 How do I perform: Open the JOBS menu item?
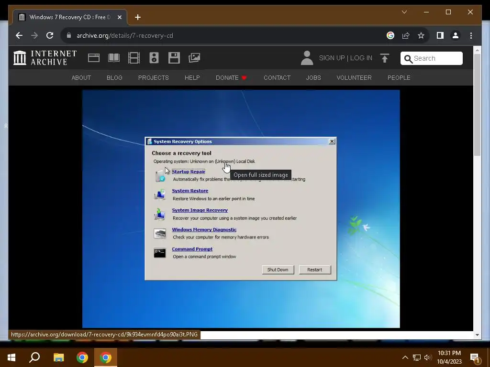(313, 78)
